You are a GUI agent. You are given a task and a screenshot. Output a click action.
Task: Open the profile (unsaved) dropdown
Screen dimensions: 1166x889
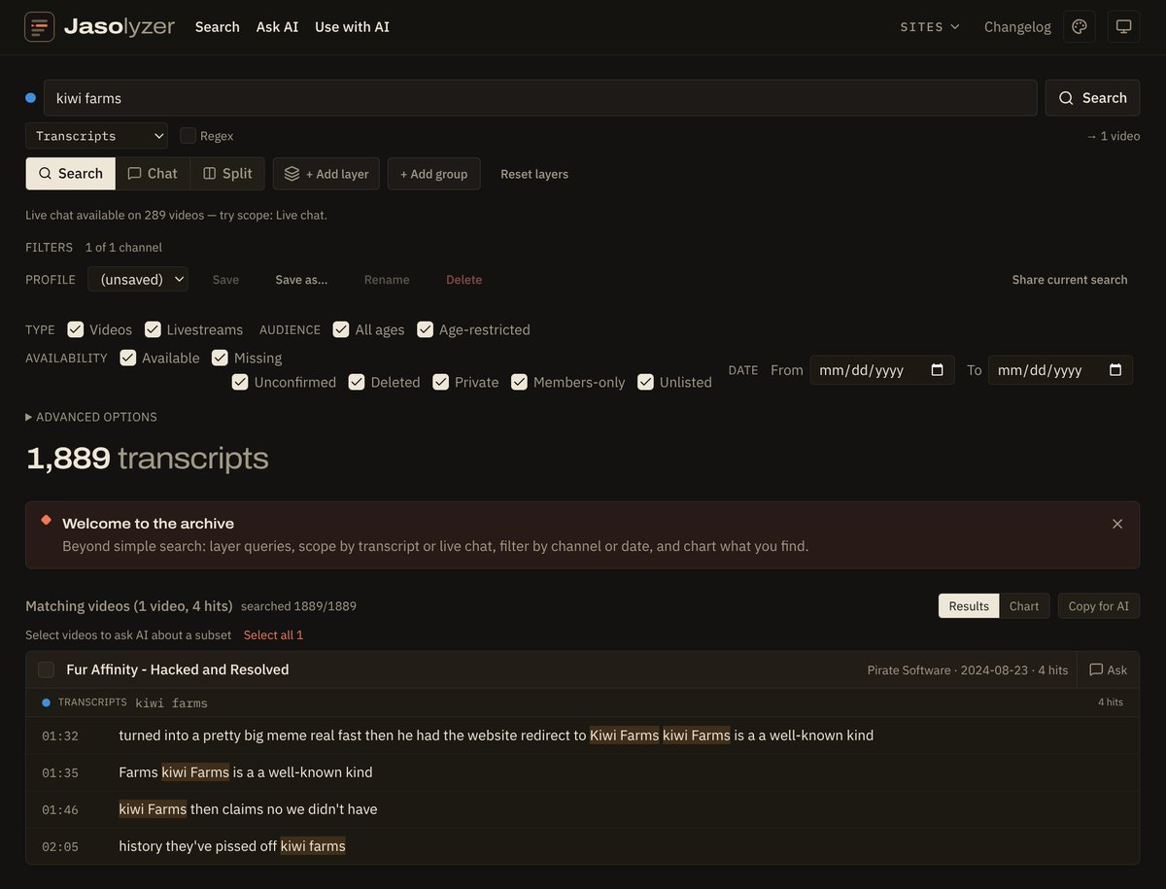[138, 280]
